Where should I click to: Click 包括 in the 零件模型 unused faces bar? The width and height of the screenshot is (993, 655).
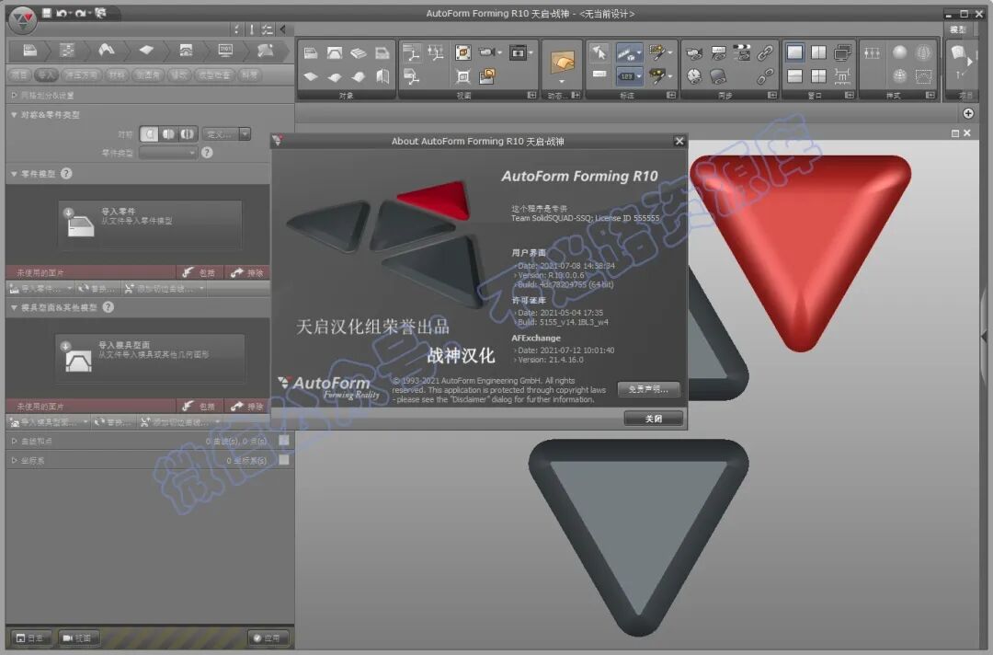pyautogui.click(x=200, y=272)
